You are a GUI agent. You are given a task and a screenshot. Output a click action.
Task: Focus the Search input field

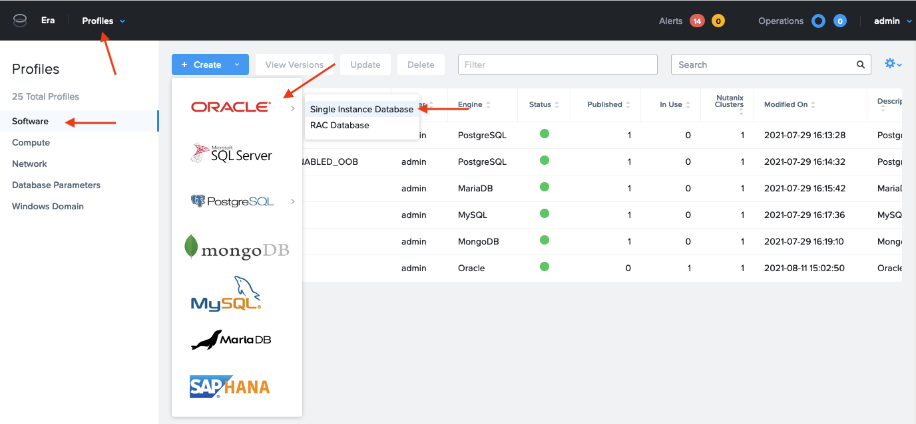771,64
